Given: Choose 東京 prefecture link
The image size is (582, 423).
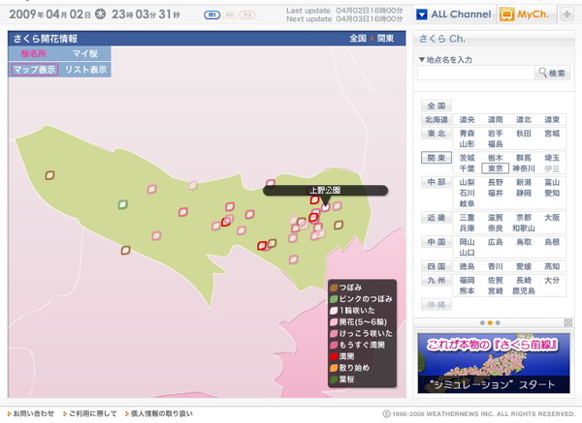Looking at the screenshot, I should coord(495,168).
